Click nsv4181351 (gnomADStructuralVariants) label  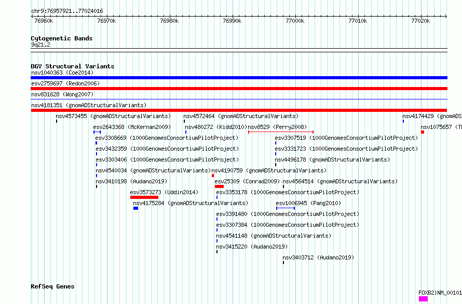coord(89,105)
